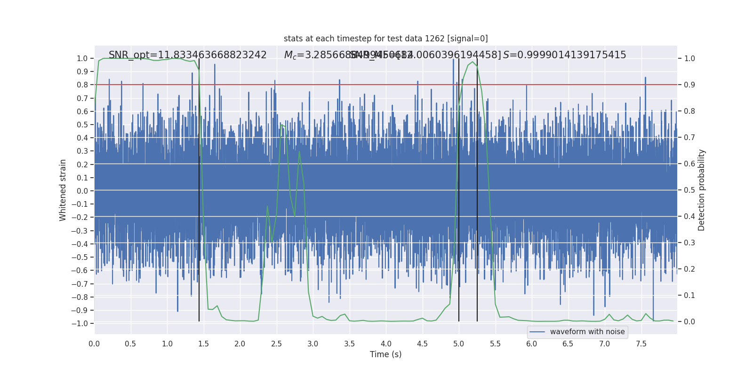Screen dimensions: 753x376
Task: Click the left y-axis tick label 0.0
Action: (82, 191)
